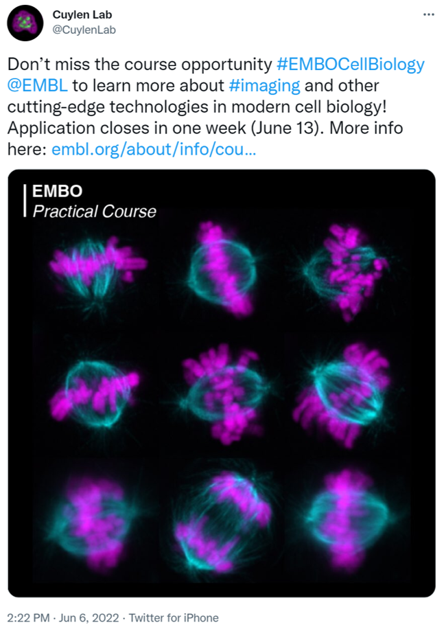Click the Twitter for iPhone source label
The width and height of the screenshot is (444, 629).
pyautogui.click(x=174, y=617)
